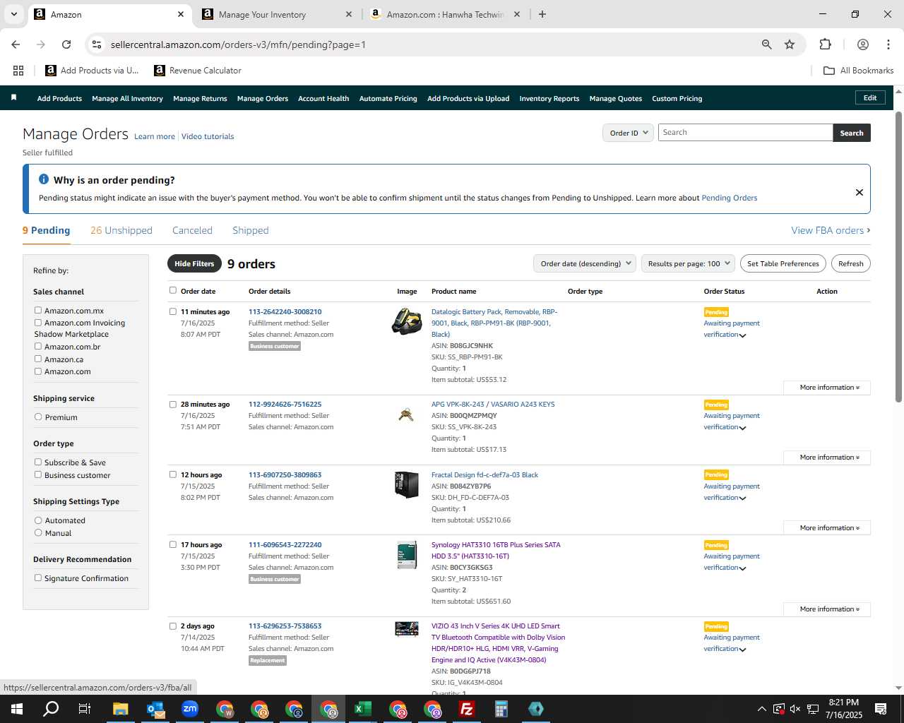
Task: Bookmark this page with the star icon
Action: pyautogui.click(x=790, y=44)
